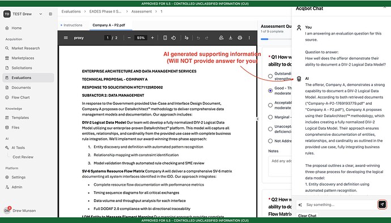Screen dimensions: 391x223
Task: Zoom in the PDF with plus icon
Action: [152, 38]
